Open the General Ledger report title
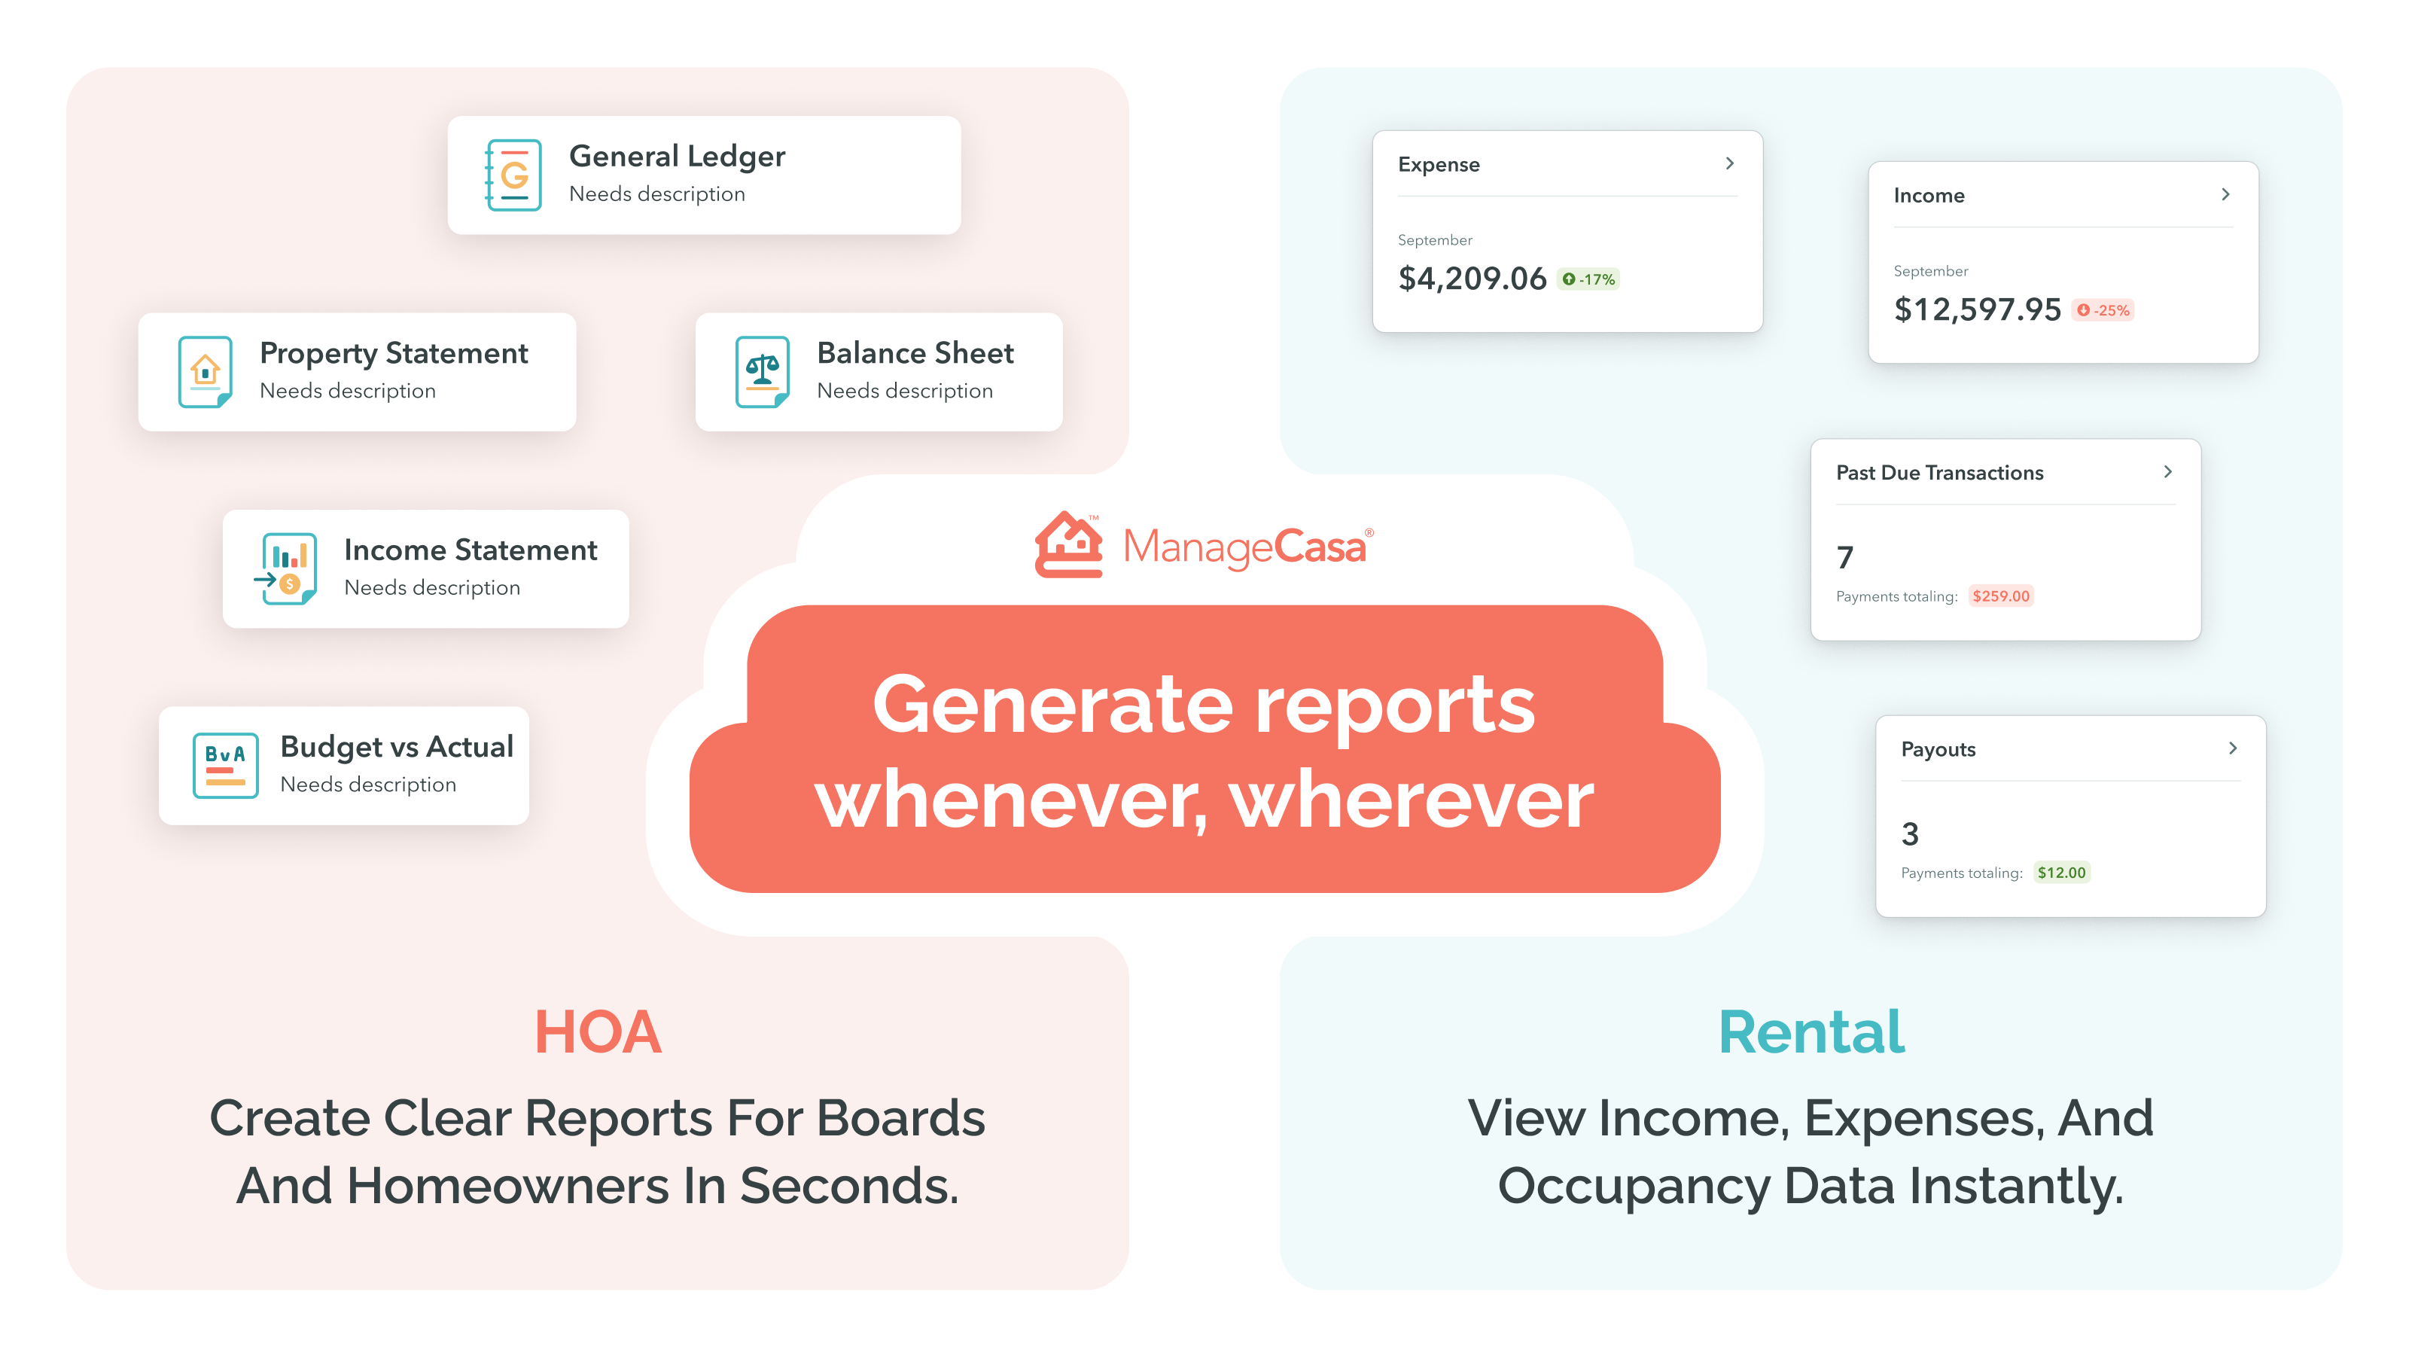Image resolution: width=2409 pixels, height=1356 pixels. pos(677,156)
